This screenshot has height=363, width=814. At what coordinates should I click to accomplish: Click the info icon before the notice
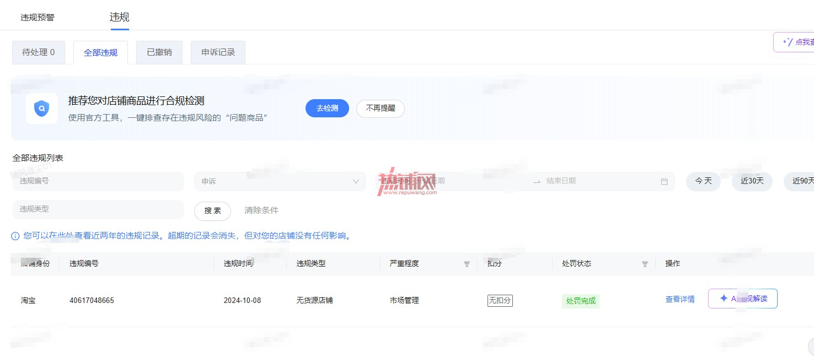click(x=15, y=236)
